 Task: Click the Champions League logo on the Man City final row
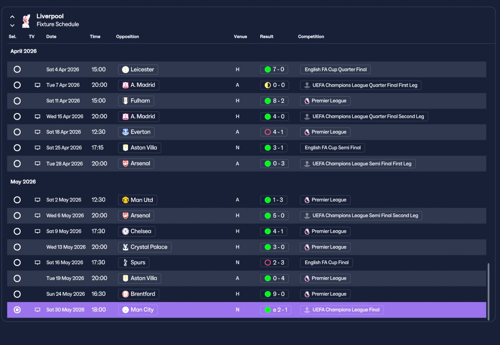click(x=307, y=310)
